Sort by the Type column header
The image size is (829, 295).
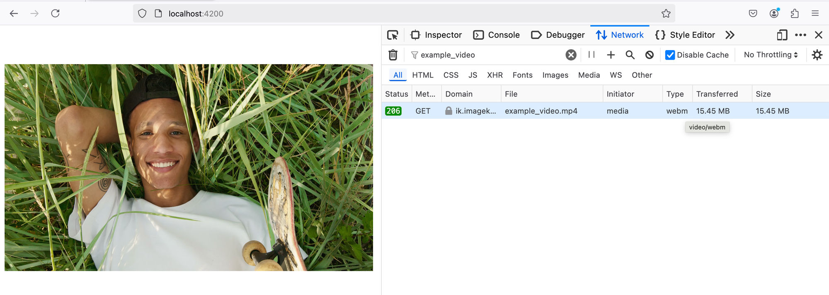tap(678, 94)
